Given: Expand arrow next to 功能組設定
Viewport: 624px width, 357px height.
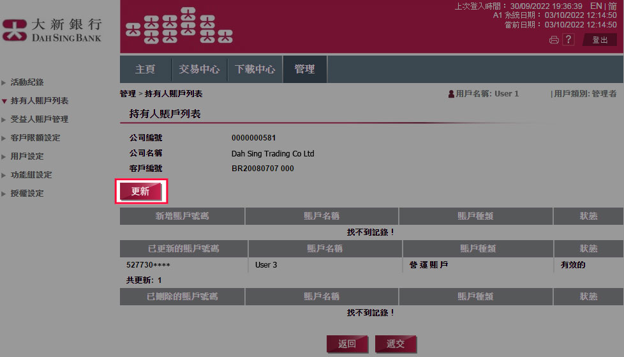Looking at the screenshot, I should [x=4, y=176].
